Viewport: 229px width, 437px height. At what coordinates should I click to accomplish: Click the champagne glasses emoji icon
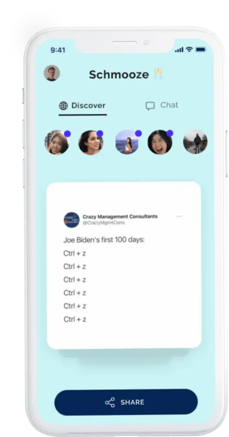coord(158,74)
